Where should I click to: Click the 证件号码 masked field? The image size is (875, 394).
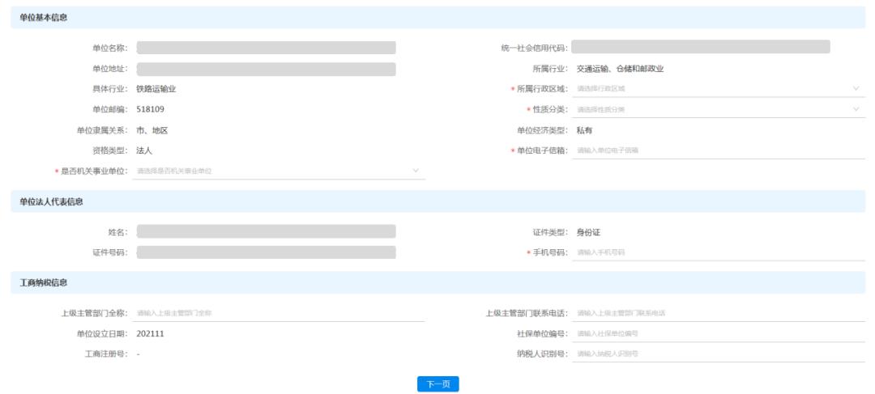coord(266,252)
